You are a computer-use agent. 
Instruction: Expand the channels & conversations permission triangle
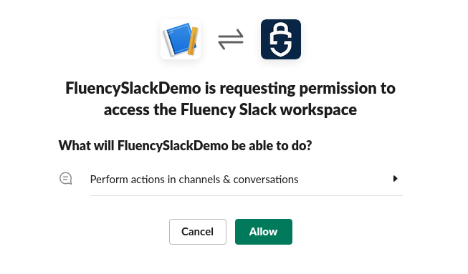coord(395,179)
